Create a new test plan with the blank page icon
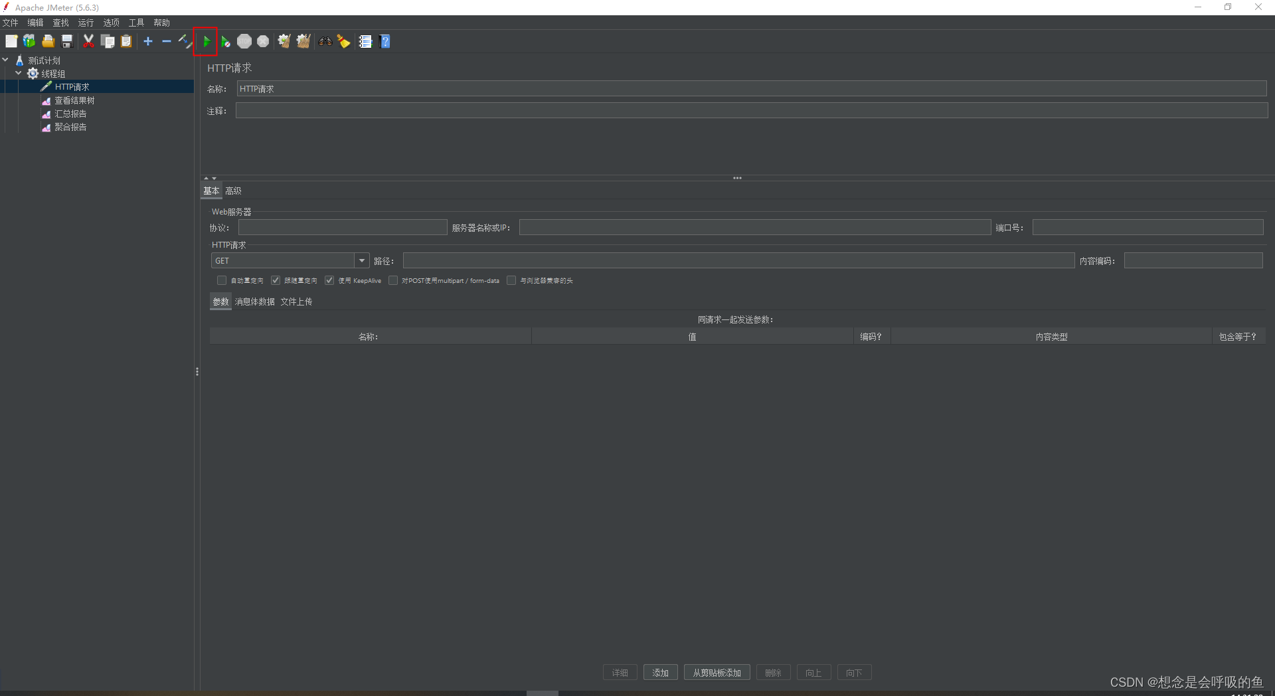This screenshot has height=696, width=1275. click(11, 41)
